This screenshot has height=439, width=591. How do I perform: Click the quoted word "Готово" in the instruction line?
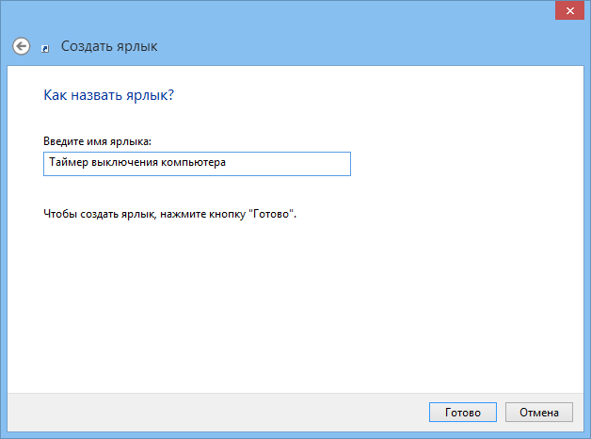point(271,214)
